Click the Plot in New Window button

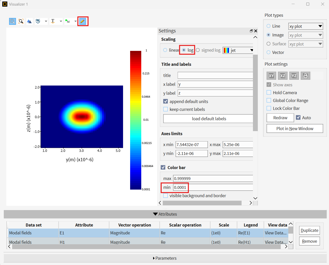(x=295, y=129)
